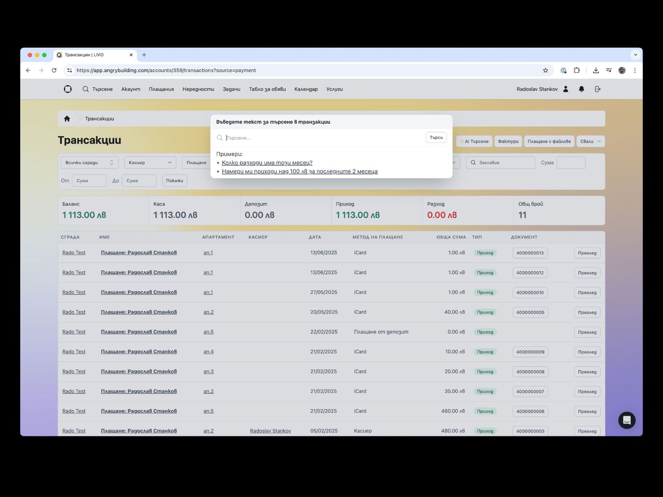The height and width of the screenshot is (497, 663).
Task: Open media control icon in toolbar
Action: [609, 70]
